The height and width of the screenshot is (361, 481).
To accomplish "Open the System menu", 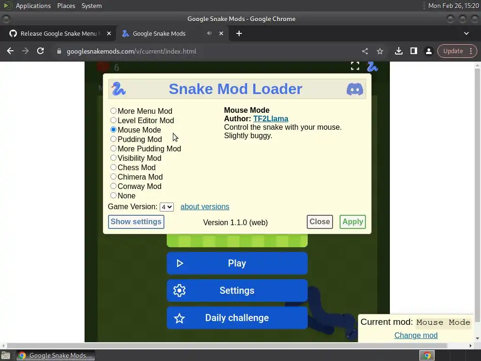I will pos(92,6).
